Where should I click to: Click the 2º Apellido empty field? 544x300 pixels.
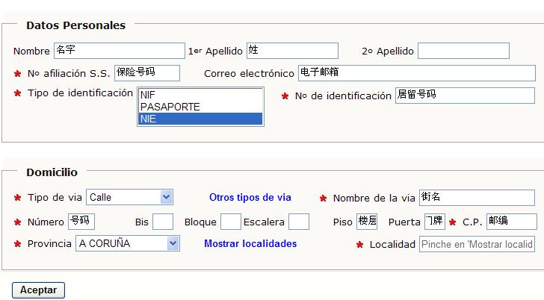click(x=463, y=51)
